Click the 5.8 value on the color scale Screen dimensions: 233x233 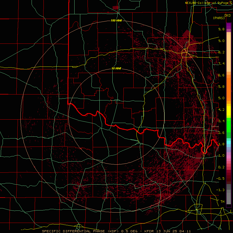pos(221,87)
